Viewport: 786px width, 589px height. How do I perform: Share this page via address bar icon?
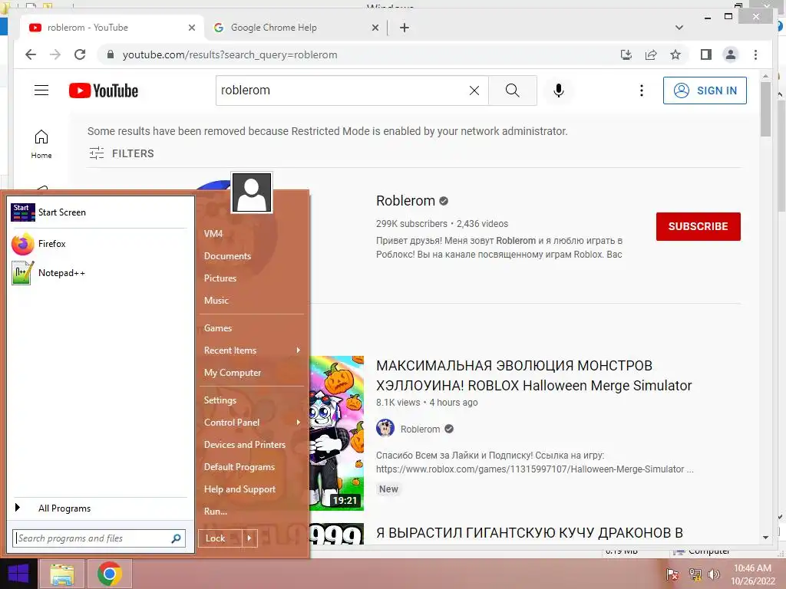click(651, 54)
